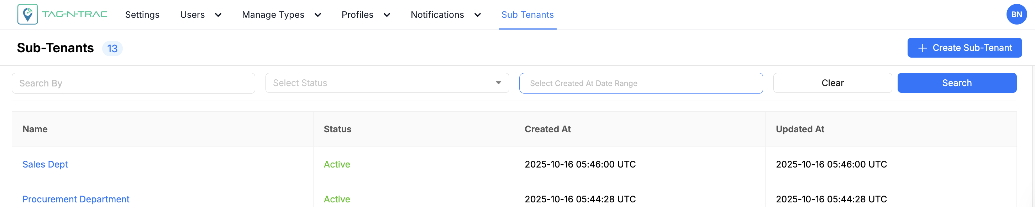Viewport: 1035px width, 207px height.
Task: Expand the Manage Types chevron
Action: 318,15
